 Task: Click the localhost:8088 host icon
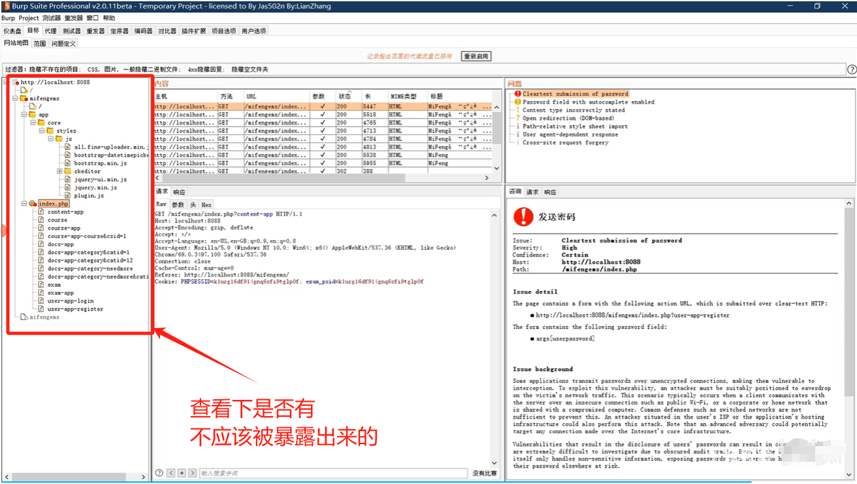16,82
